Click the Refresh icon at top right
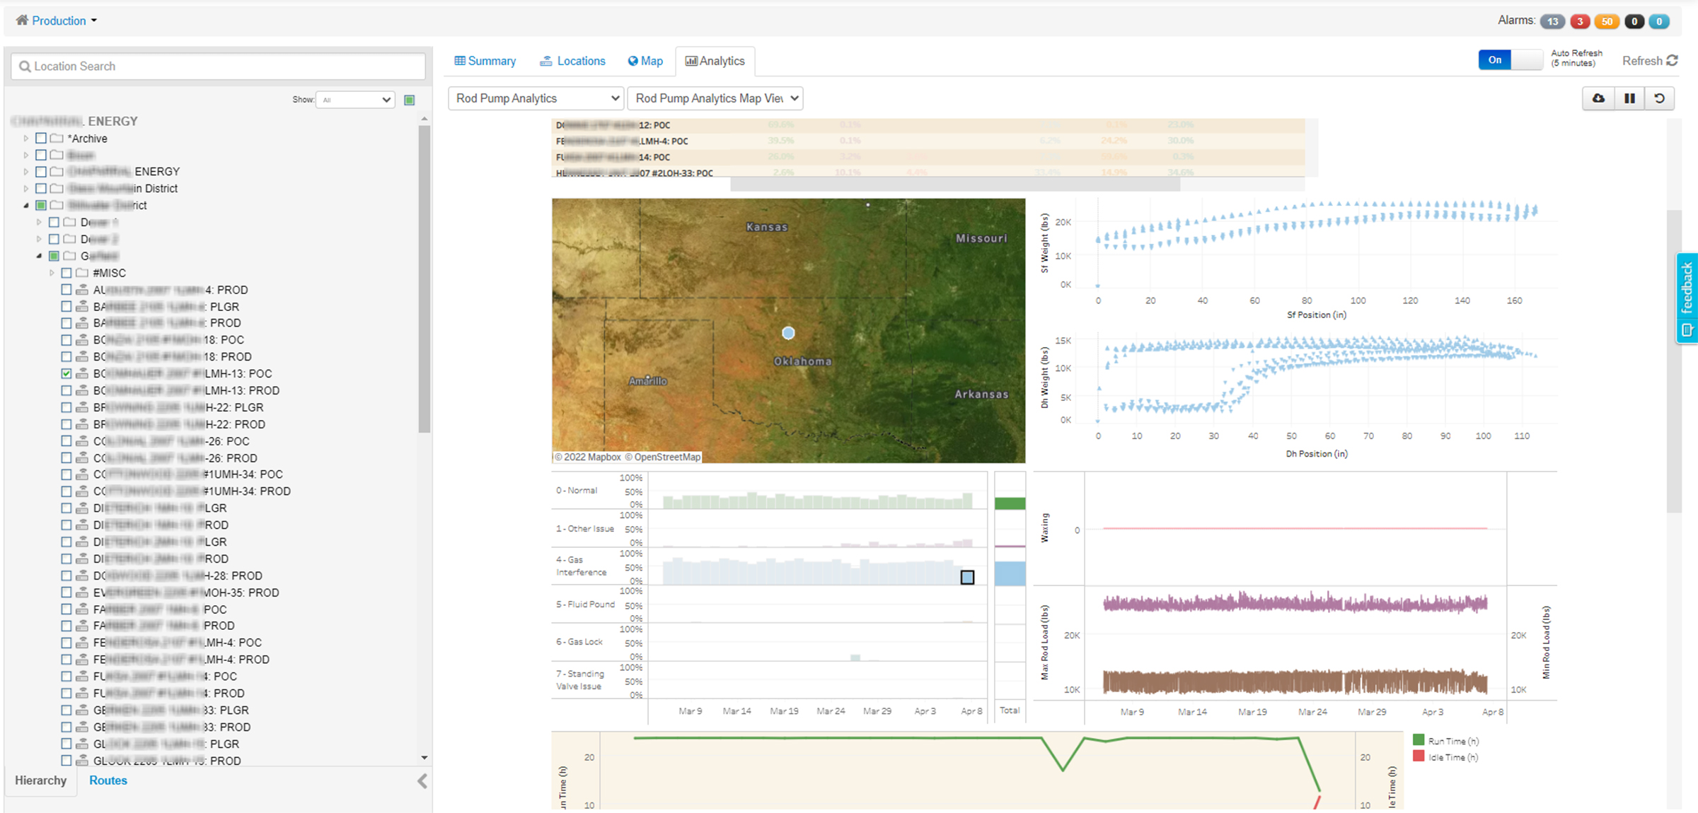Image resolution: width=1698 pixels, height=813 pixels. coord(1672,61)
